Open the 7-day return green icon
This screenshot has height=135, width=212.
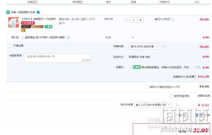click(x=47, y=27)
